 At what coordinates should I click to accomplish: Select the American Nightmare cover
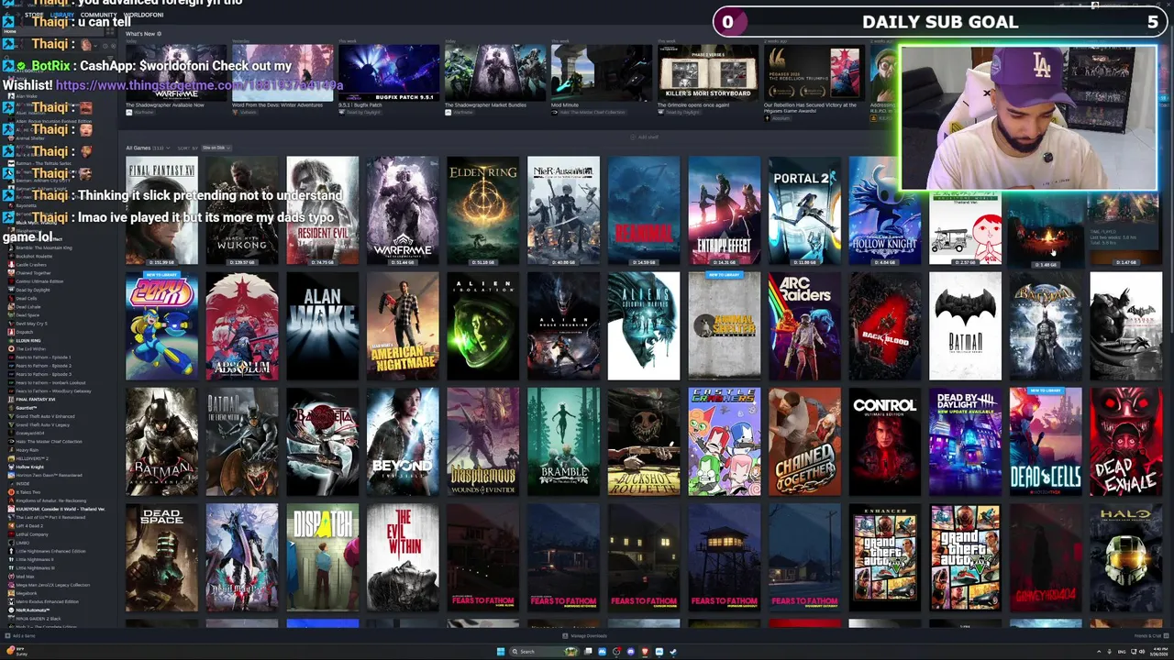tap(403, 325)
